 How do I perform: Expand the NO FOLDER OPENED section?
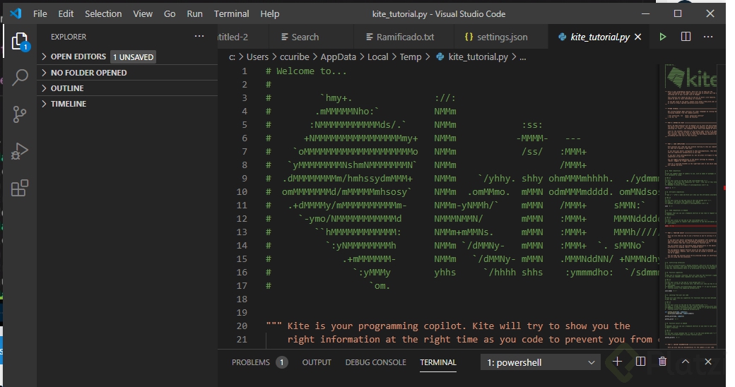pyautogui.click(x=127, y=73)
